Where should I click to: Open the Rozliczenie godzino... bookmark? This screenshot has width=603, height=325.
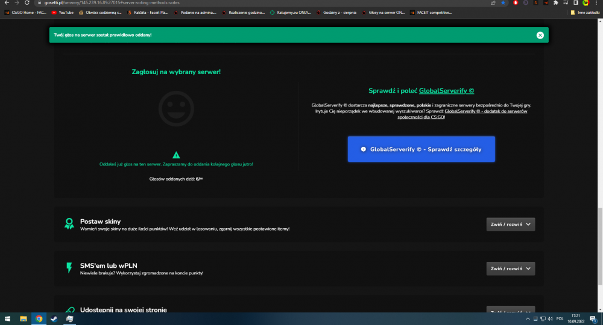[244, 13]
